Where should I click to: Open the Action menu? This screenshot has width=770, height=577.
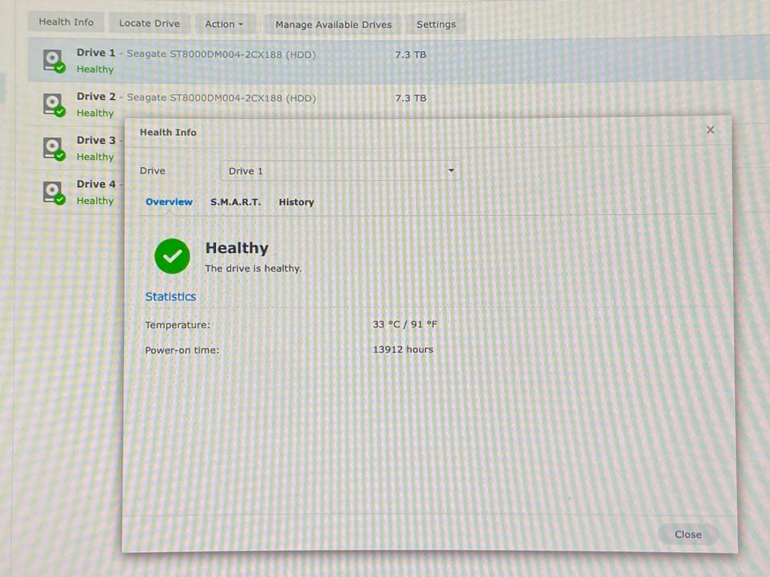tap(224, 24)
